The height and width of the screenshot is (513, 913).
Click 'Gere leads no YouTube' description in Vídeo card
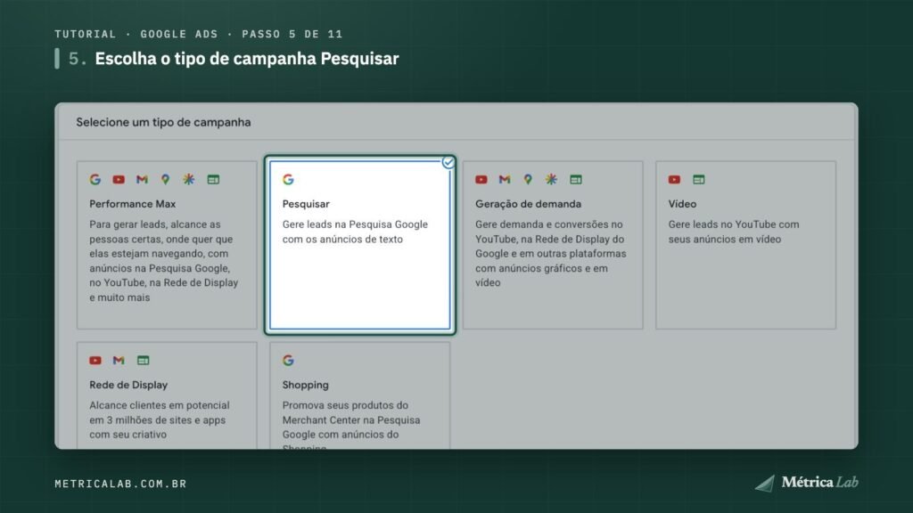(734, 232)
